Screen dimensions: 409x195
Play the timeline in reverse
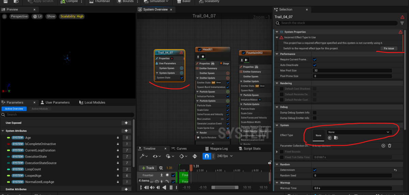(x=164, y=188)
